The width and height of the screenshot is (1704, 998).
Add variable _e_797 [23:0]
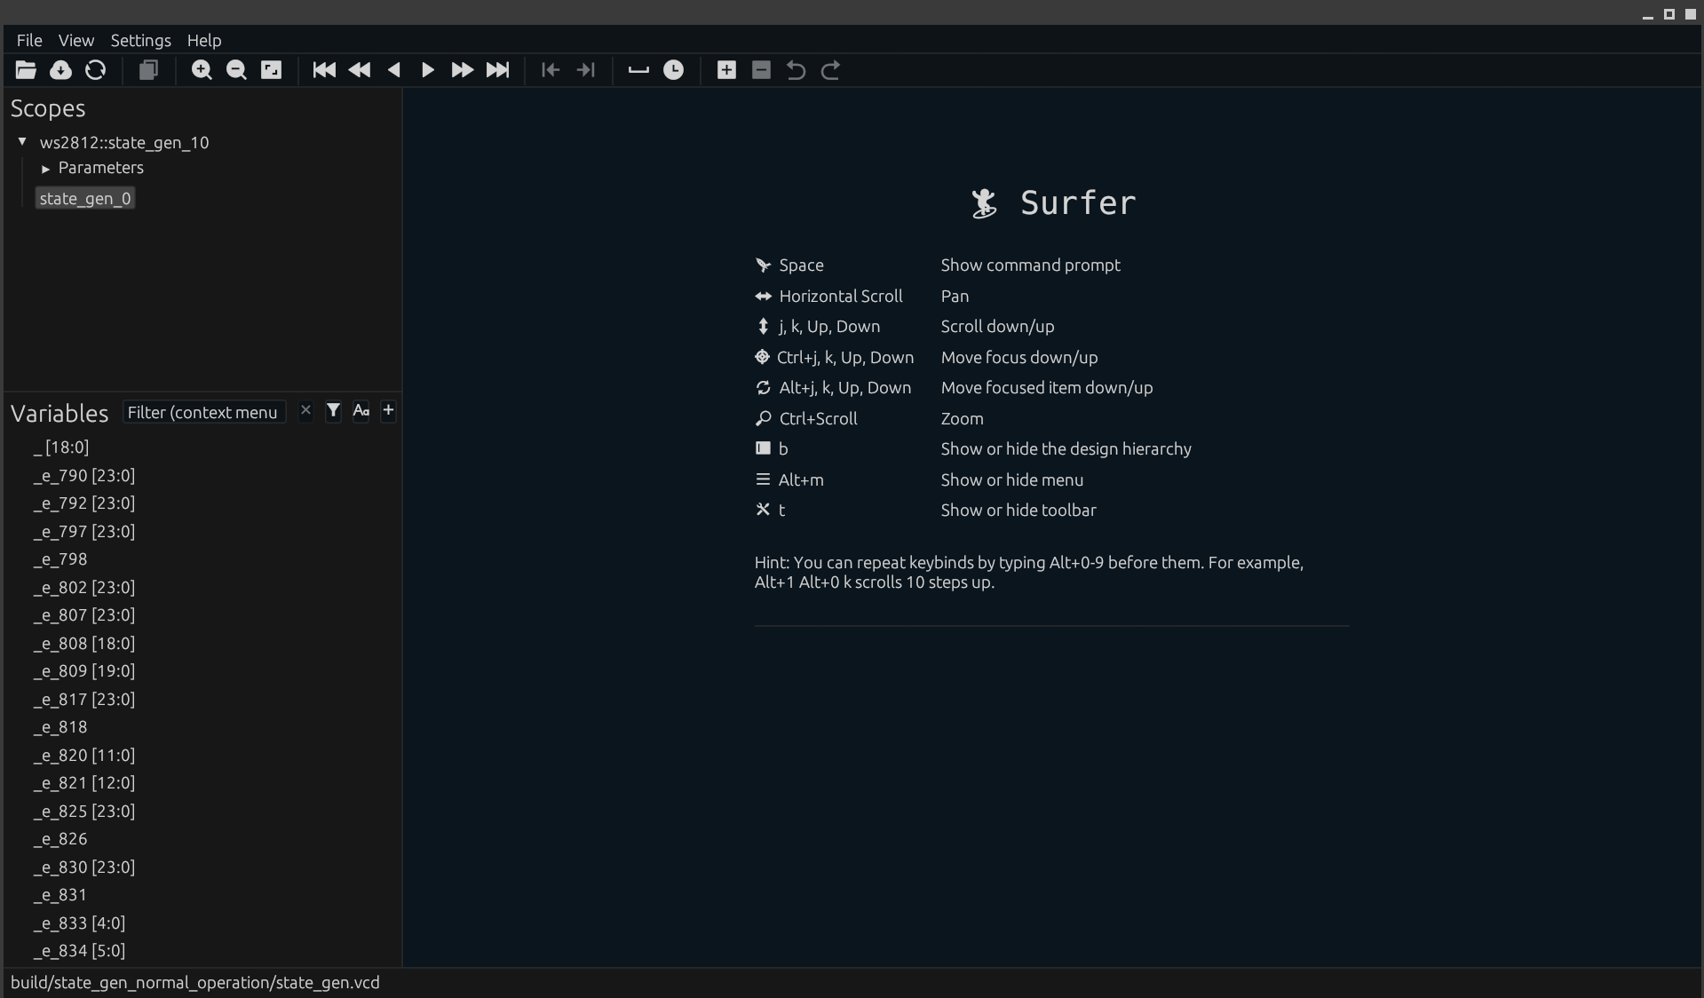pos(84,532)
